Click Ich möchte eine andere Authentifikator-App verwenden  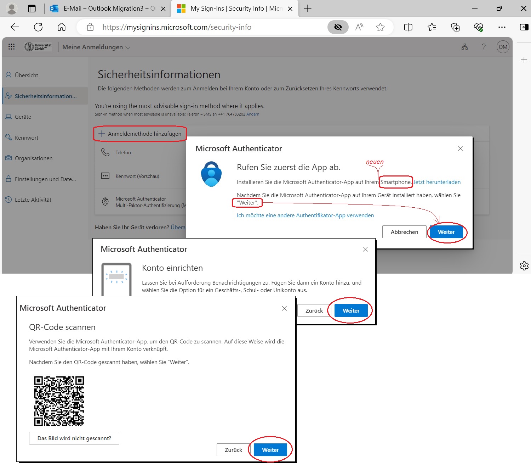[305, 215]
